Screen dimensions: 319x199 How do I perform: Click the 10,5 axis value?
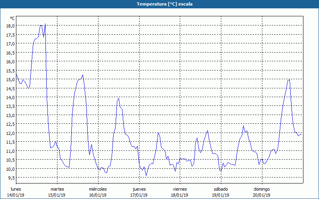click(11, 160)
